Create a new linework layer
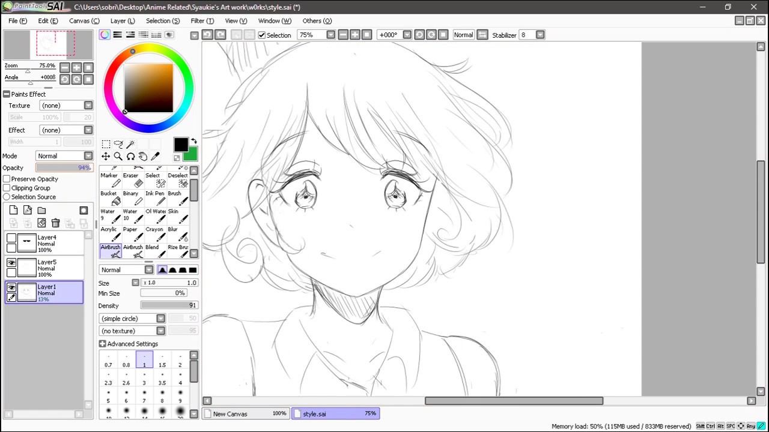The width and height of the screenshot is (769, 432). click(28, 210)
